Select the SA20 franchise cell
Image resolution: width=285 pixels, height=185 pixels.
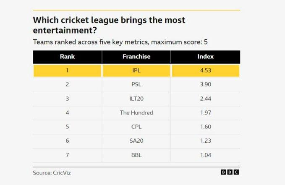tap(136, 141)
